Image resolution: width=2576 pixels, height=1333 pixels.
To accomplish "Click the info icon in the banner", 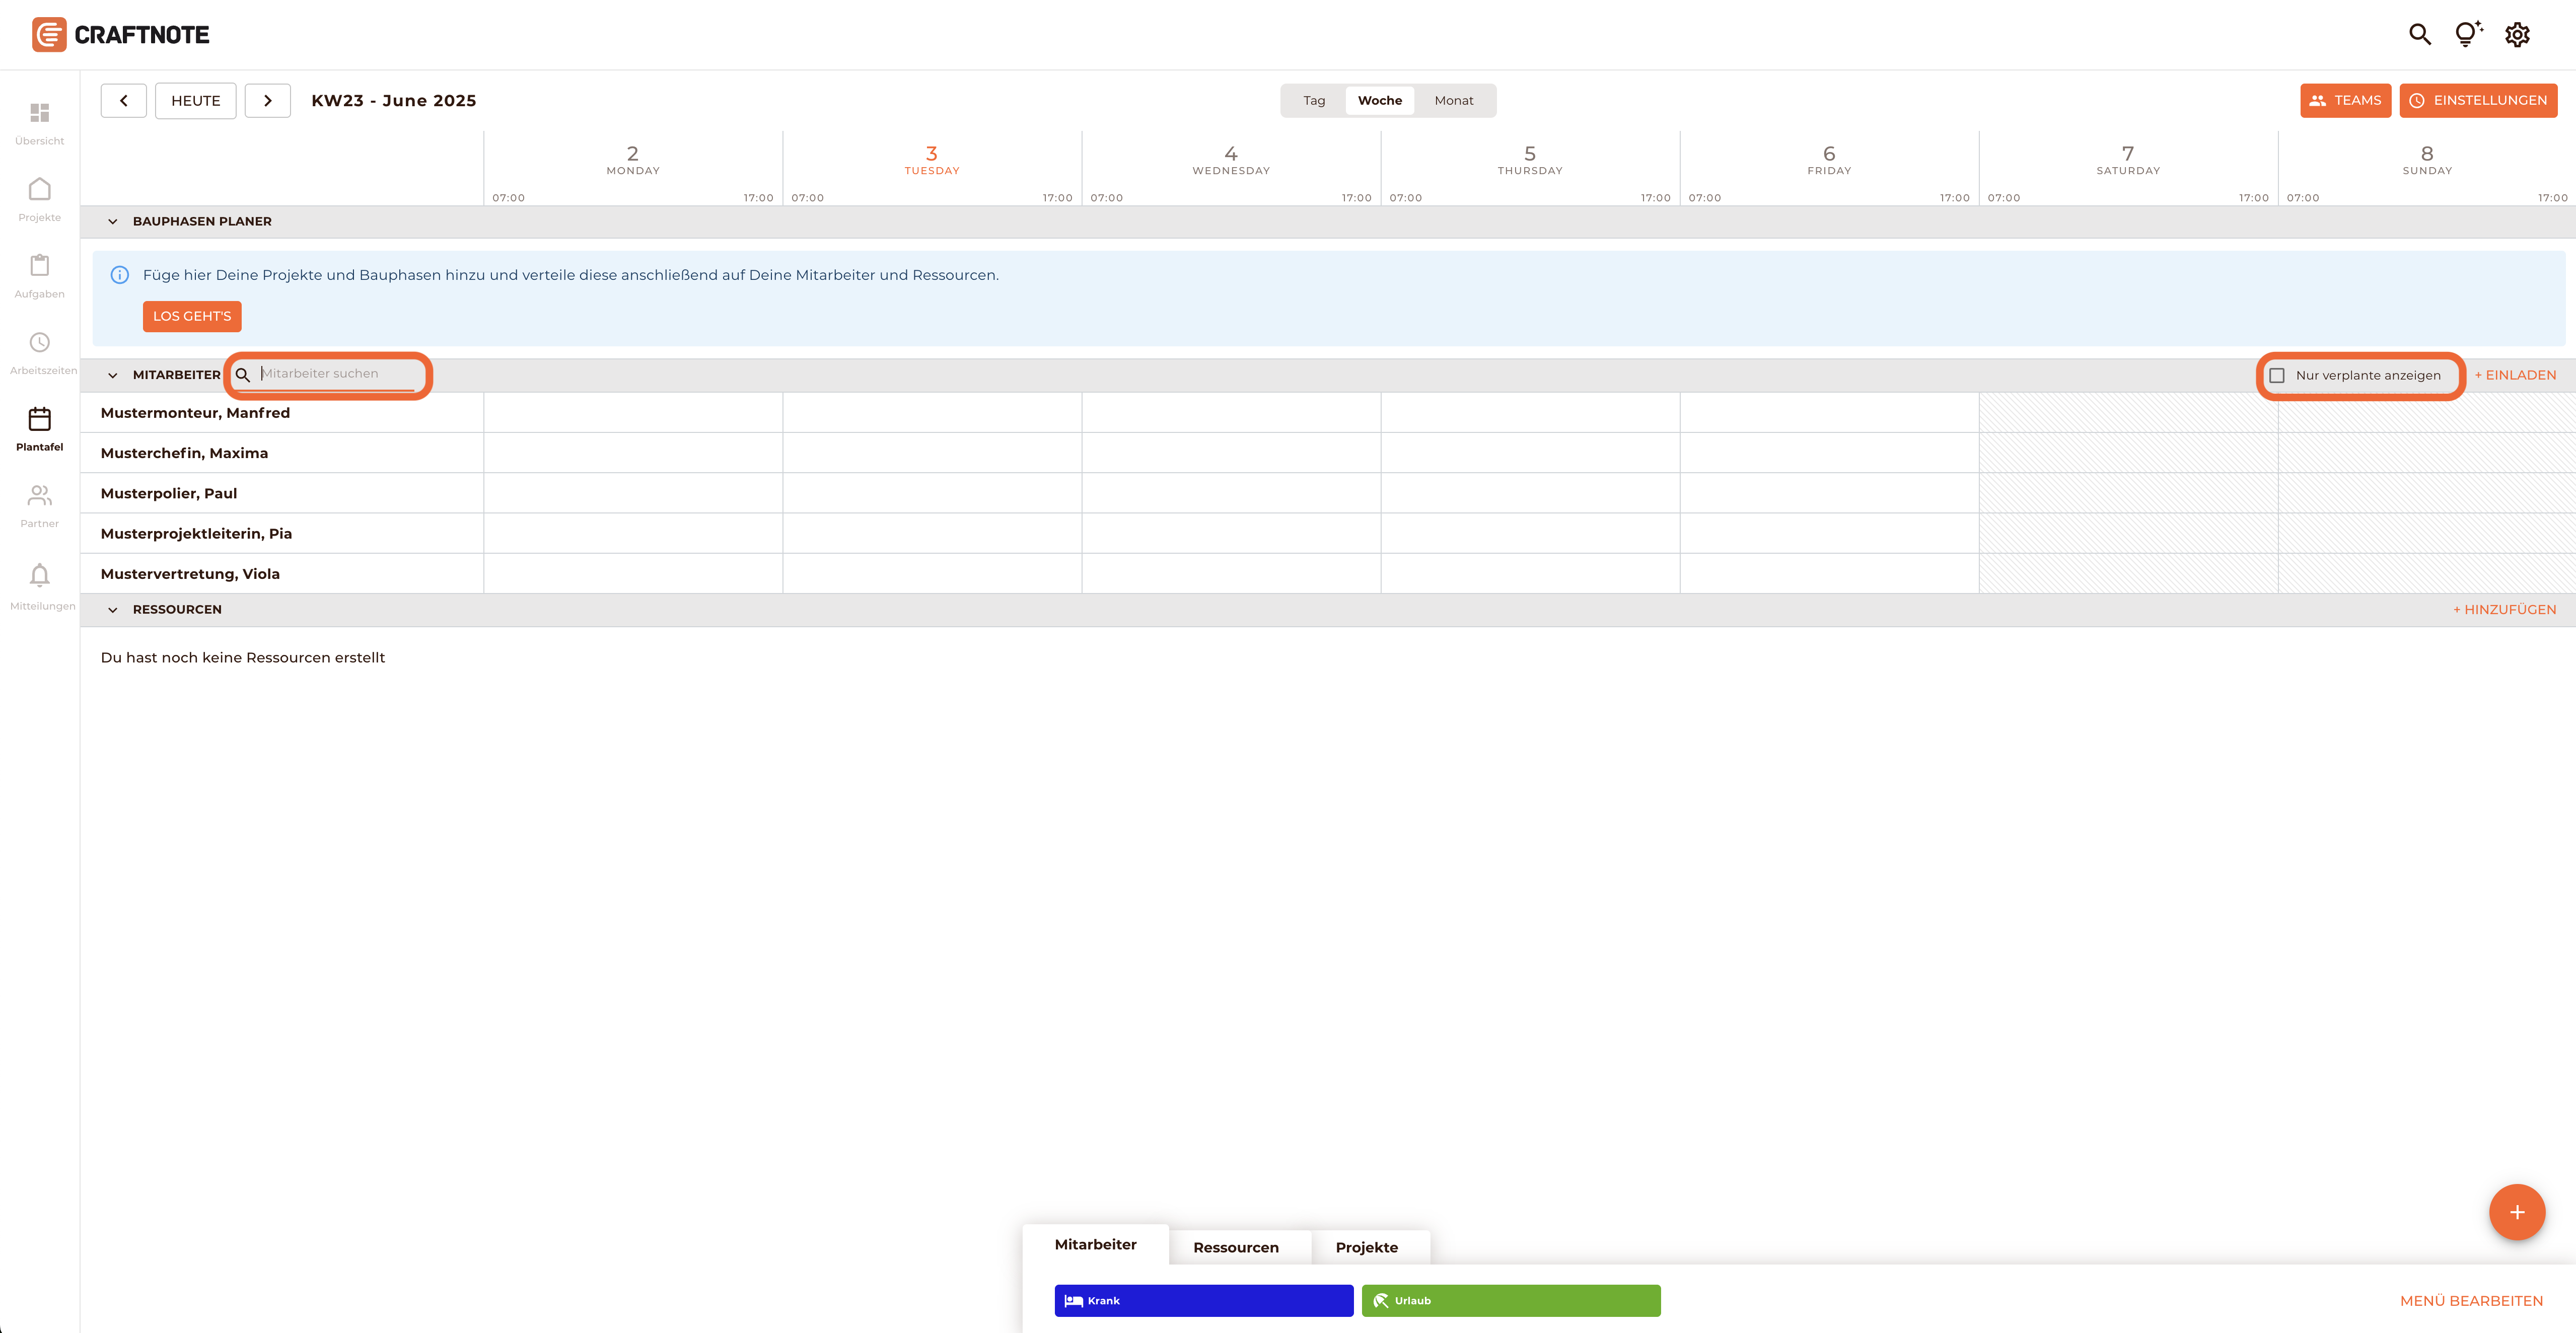I will click(x=120, y=275).
